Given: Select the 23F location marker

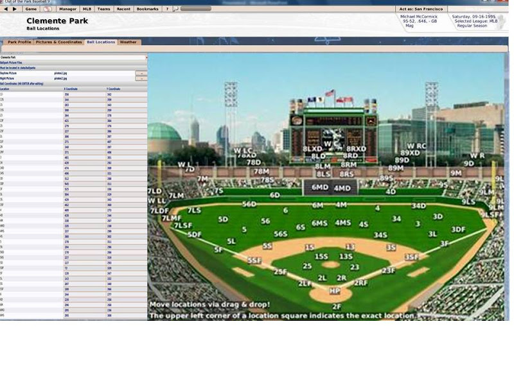Looking at the screenshot, I should pos(389,270).
